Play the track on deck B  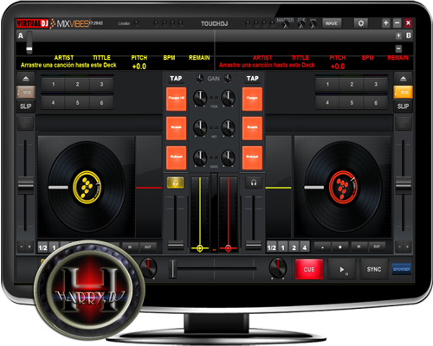[342, 269]
